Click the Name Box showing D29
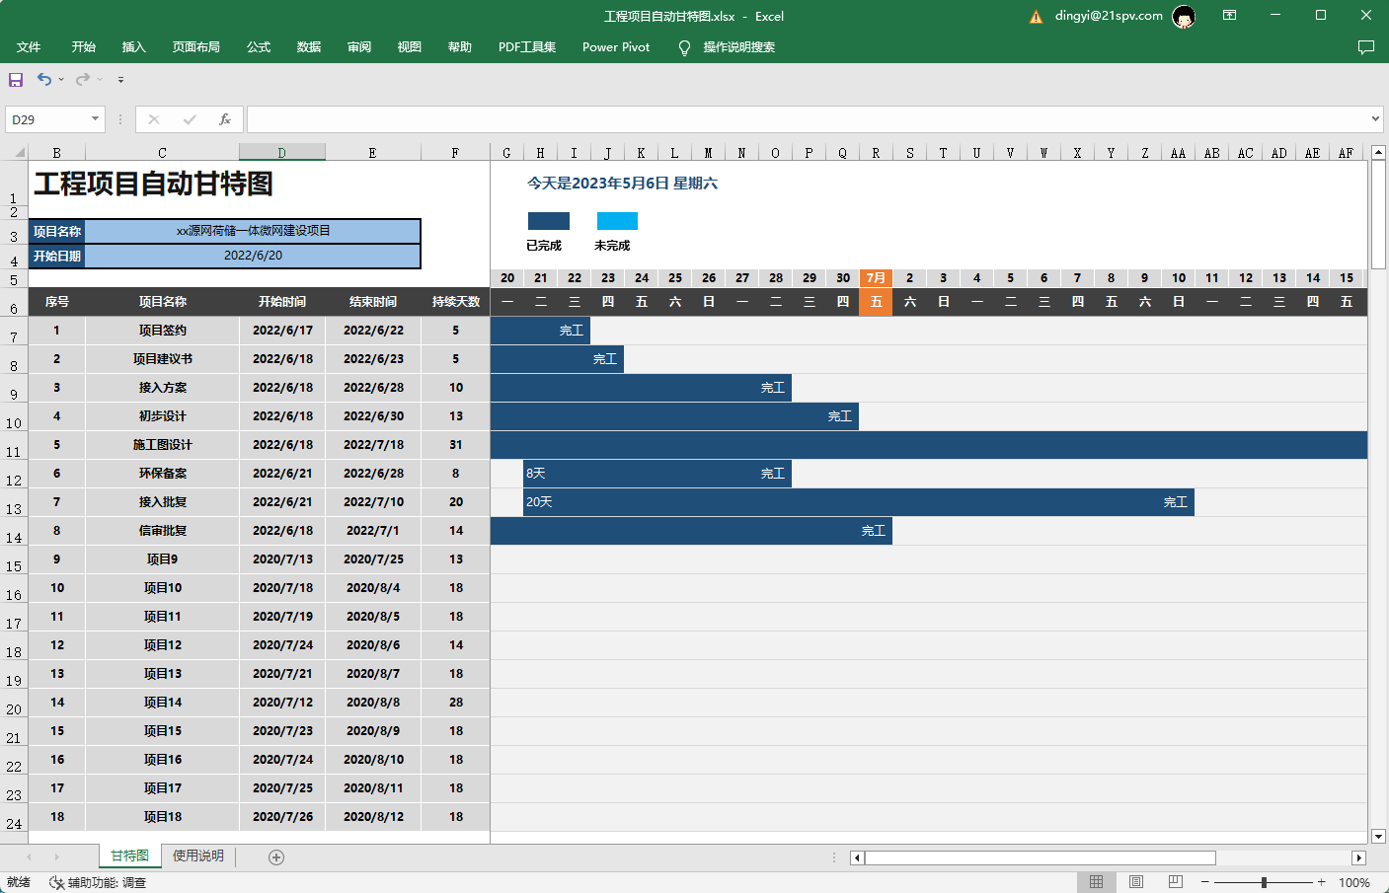 (47, 119)
